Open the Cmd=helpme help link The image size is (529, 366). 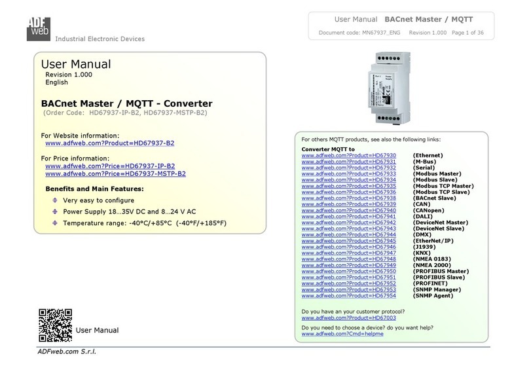click(342, 334)
